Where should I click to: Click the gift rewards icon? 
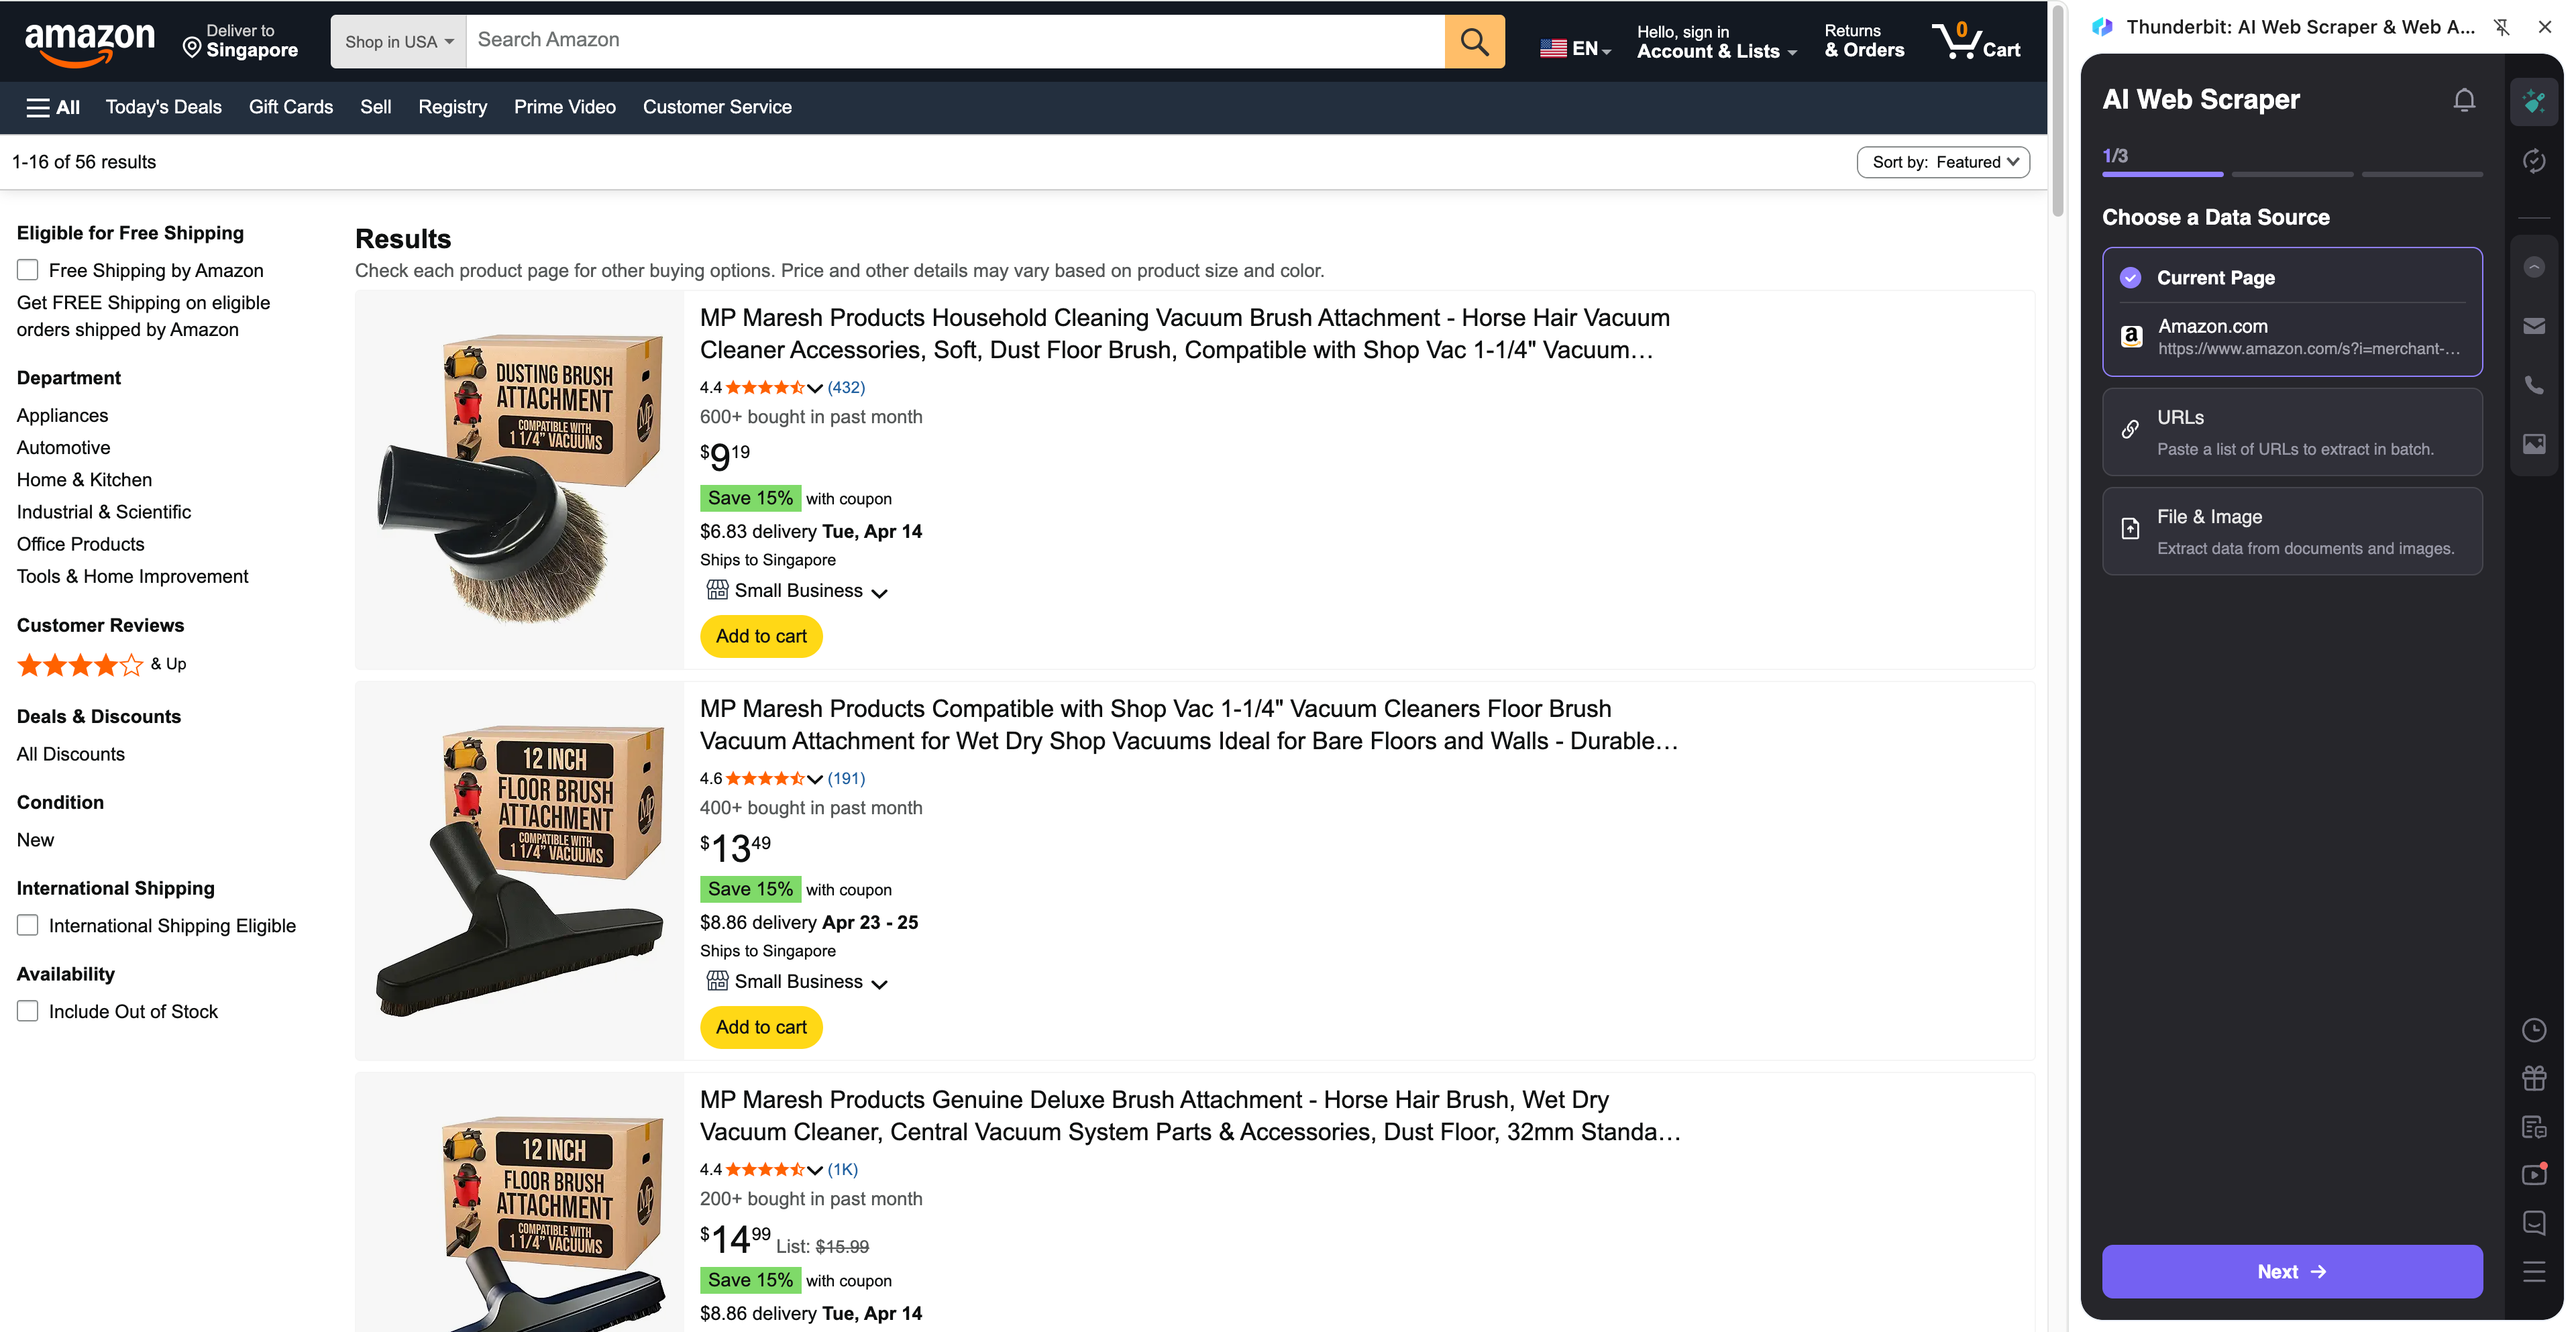click(2533, 1078)
